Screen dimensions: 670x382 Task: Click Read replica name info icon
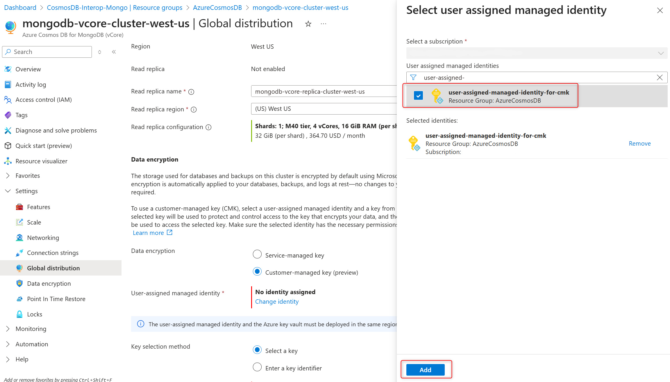[191, 92]
